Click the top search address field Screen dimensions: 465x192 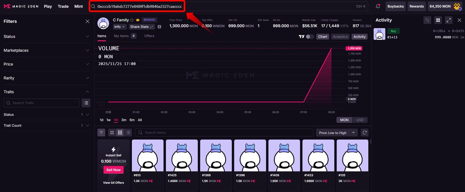coord(228,7)
